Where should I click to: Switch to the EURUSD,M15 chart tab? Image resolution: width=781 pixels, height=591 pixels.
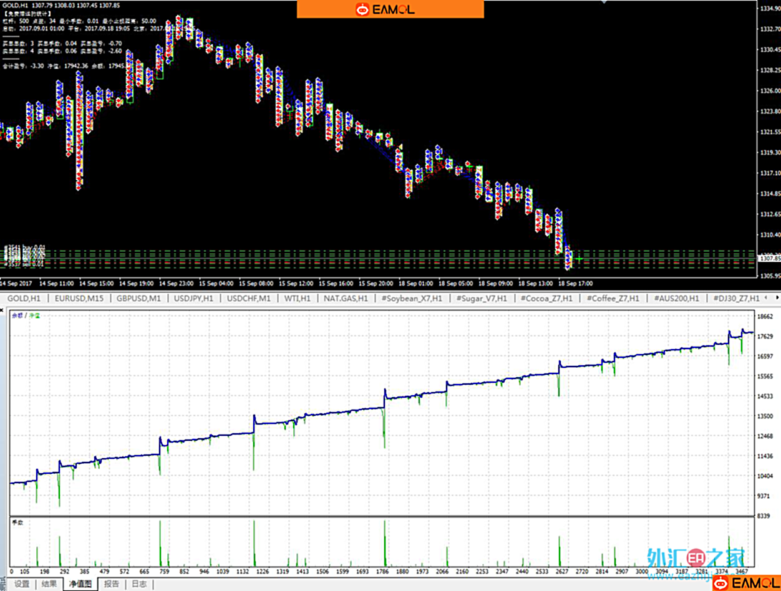79,299
